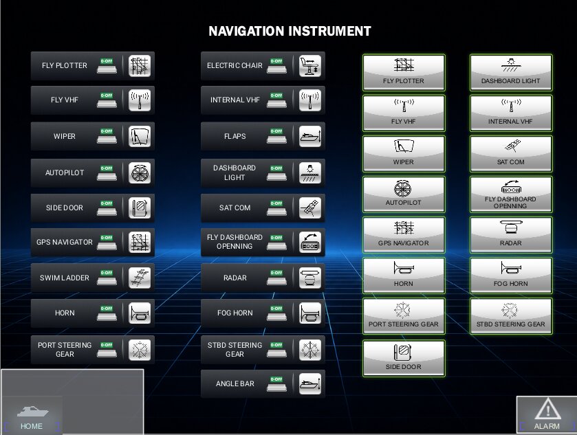This screenshot has width=577, height=435.
Task: Toggle the Angle Bar O-OFF switch
Action: pyautogui.click(x=276, y=384)
